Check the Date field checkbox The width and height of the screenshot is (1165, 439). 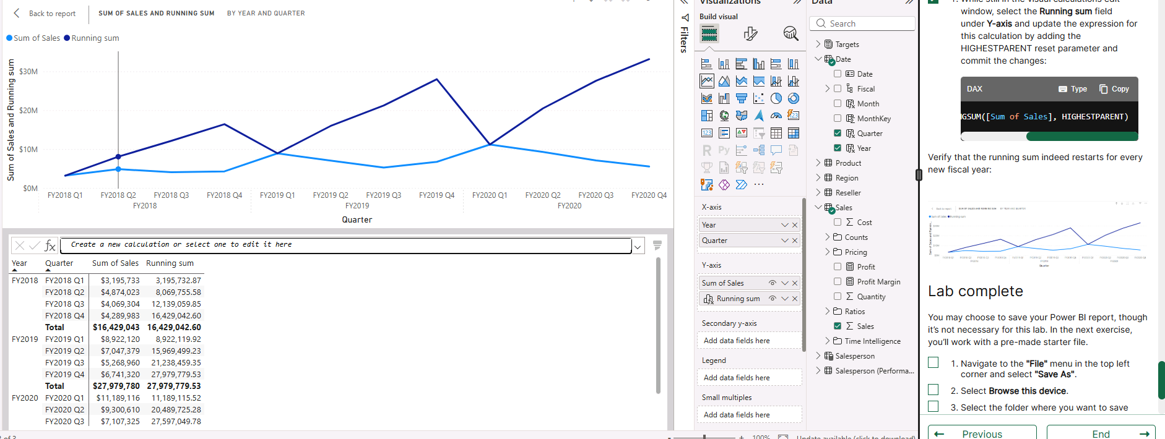click(838, 74)
